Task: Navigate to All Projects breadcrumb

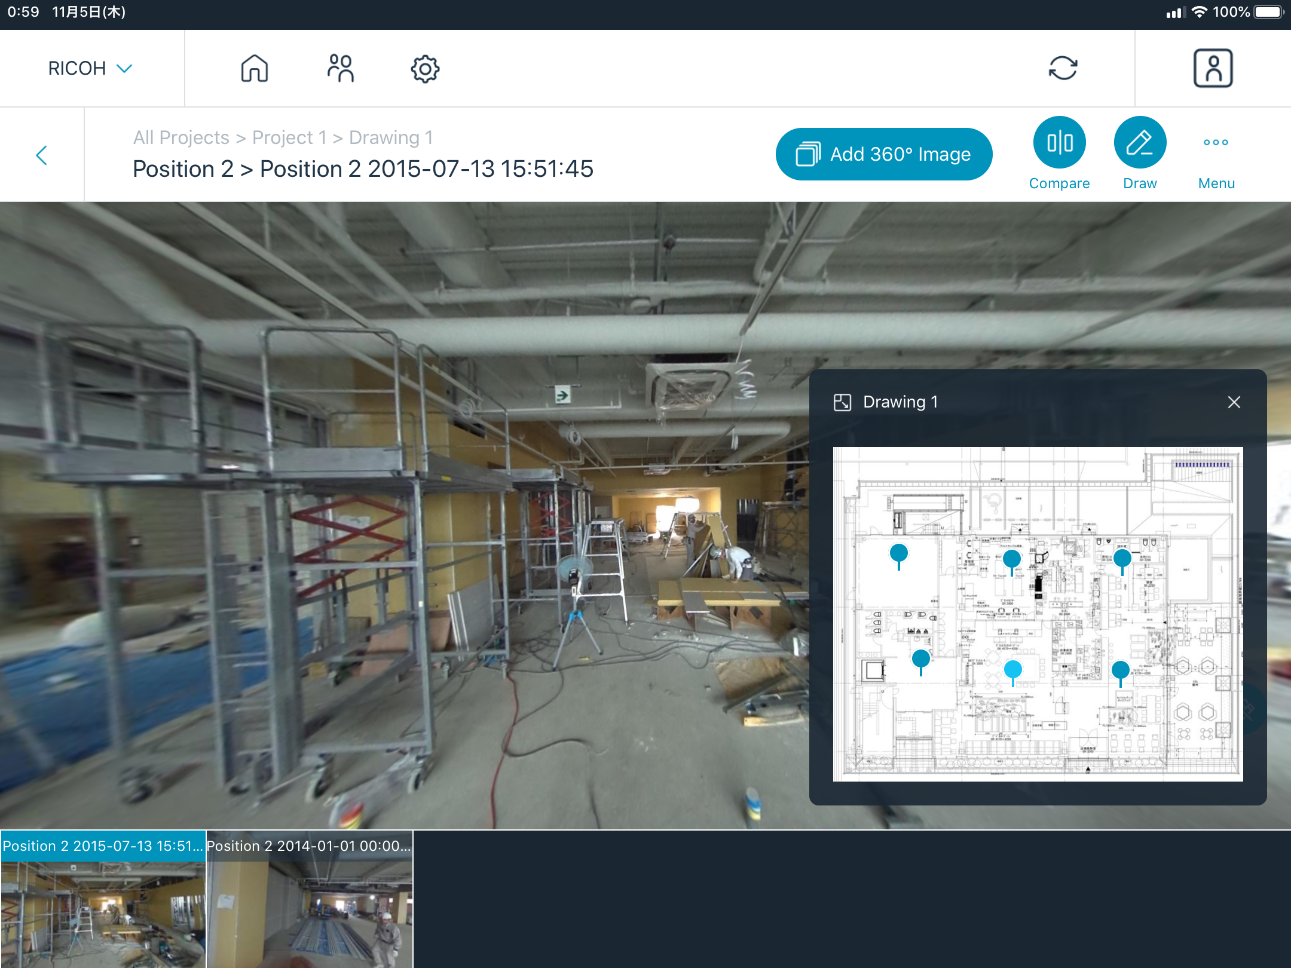Action: coord(181,137)
